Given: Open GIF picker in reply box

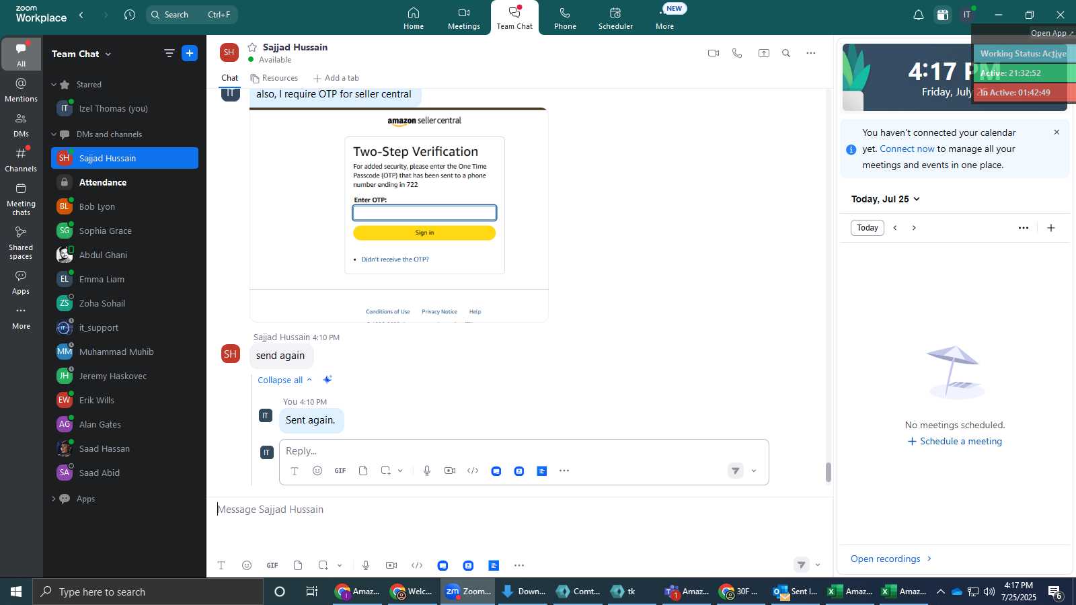Looking at the screenshot, I should point(340,471).
